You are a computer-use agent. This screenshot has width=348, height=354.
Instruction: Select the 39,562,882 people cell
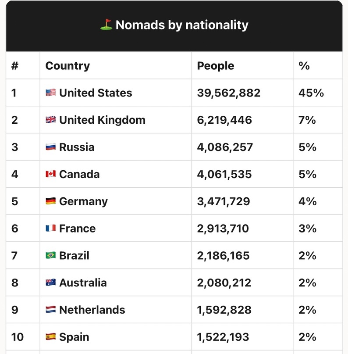click(229, 93)
